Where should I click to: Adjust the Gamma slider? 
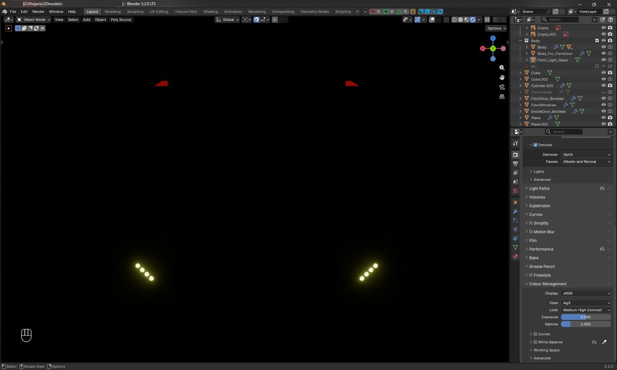pyautogui.click(x=586, y=324)
